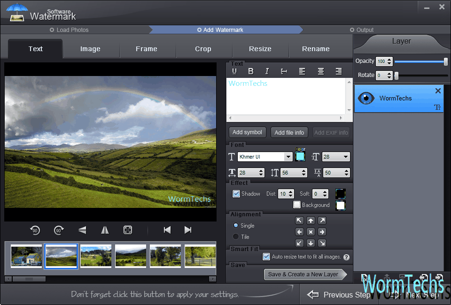
Task: Rotate photo 90 degrees counterclockwise
Action: coord(35,230)
